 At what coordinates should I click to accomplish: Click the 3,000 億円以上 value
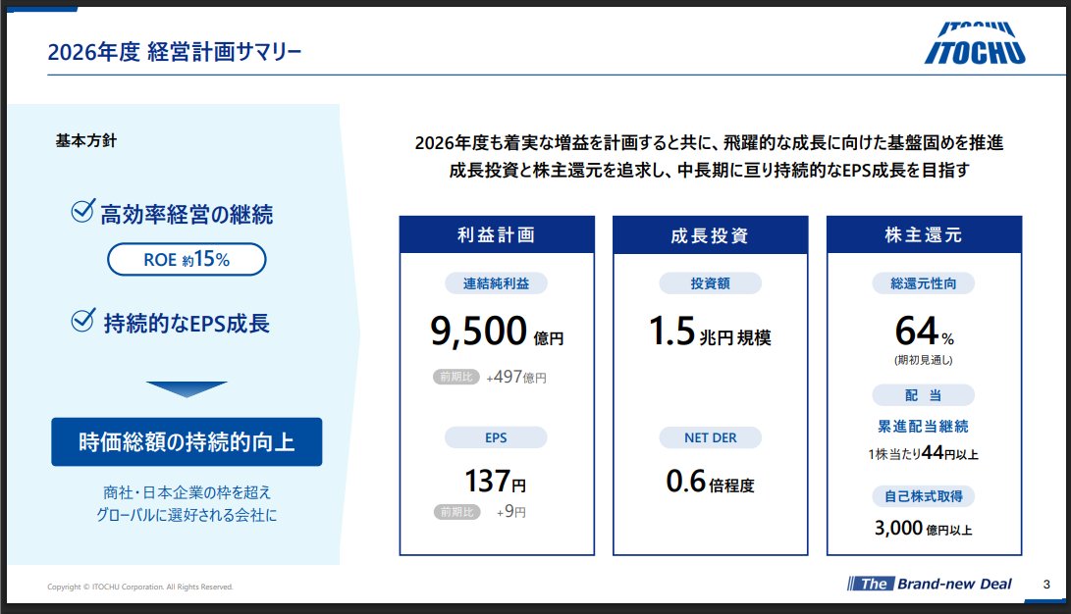click(924, 528)
